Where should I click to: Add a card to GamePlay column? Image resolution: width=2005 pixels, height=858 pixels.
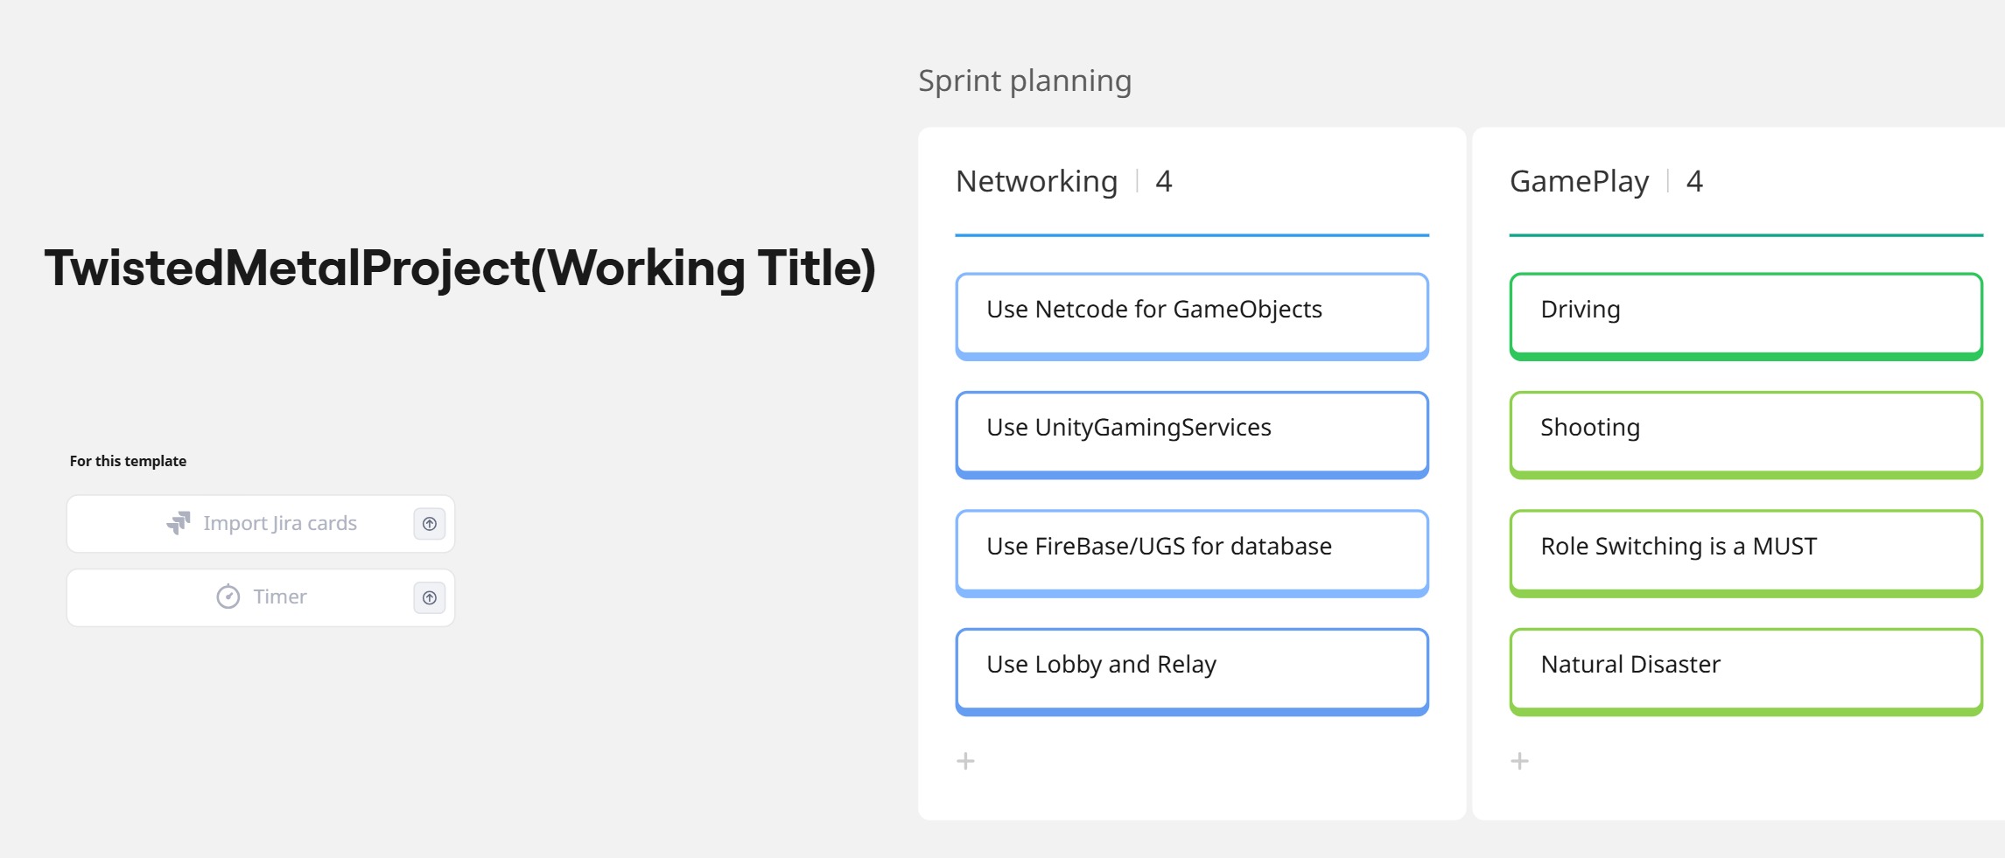[1520, 761]
